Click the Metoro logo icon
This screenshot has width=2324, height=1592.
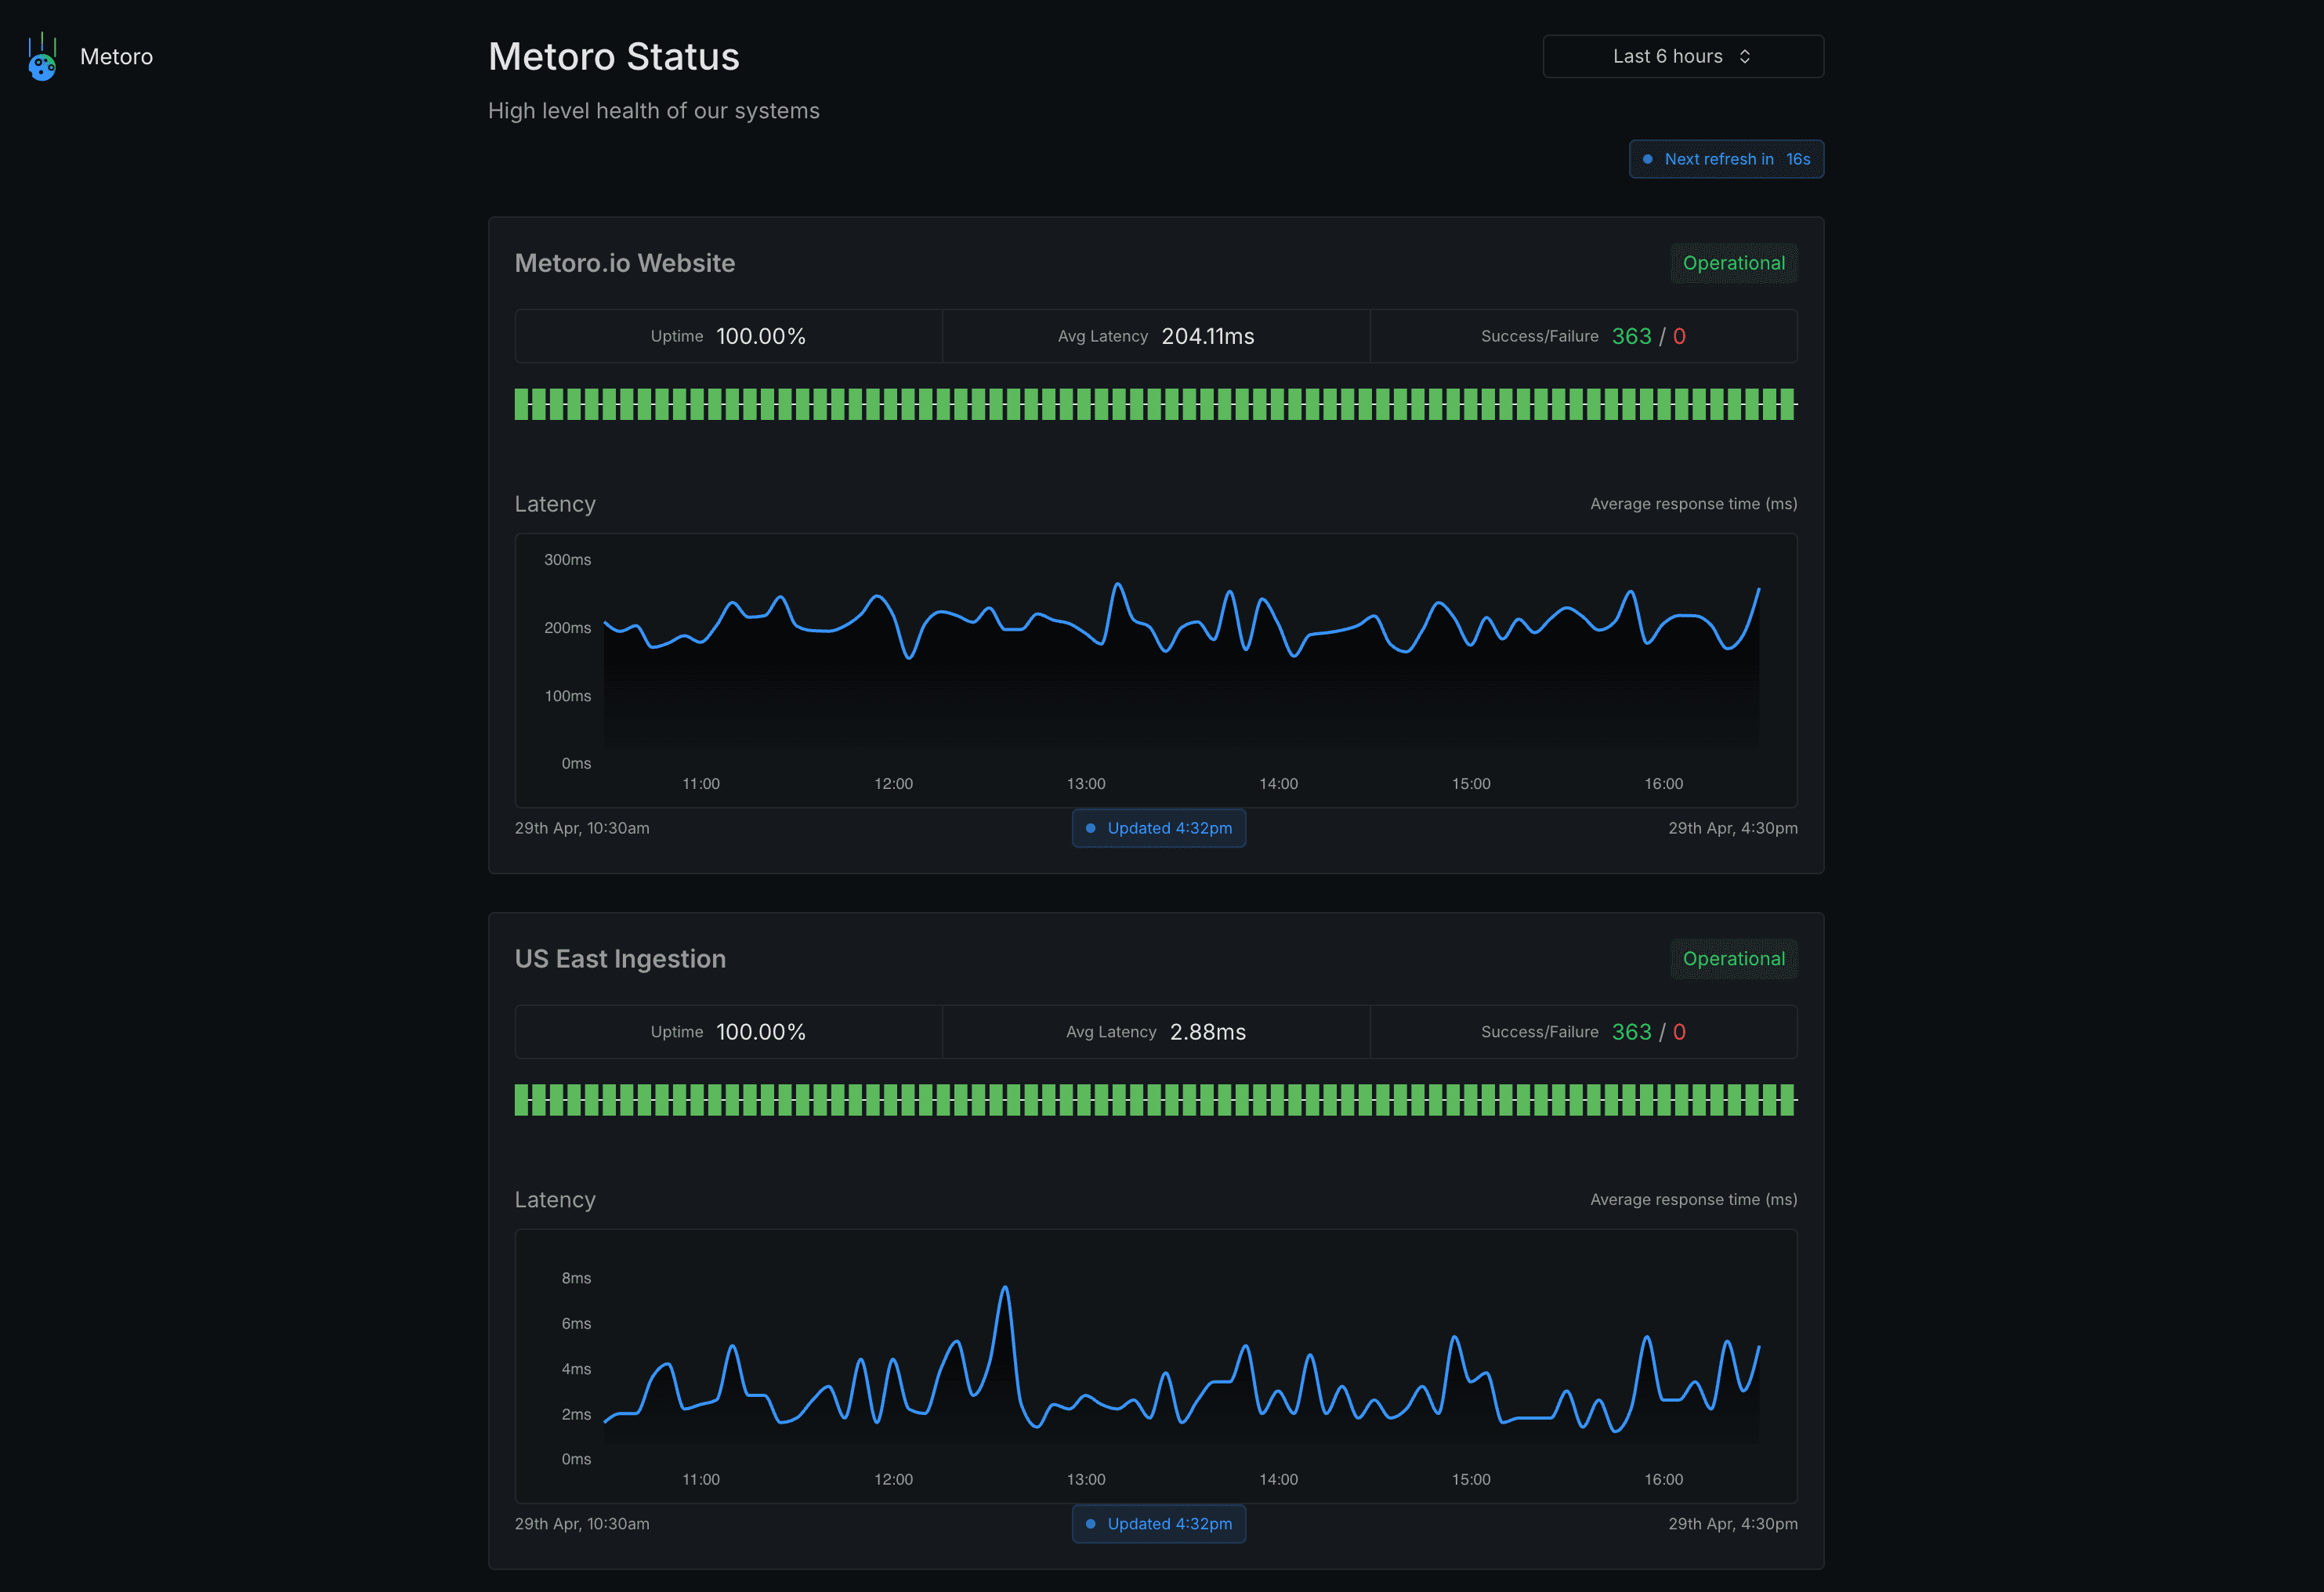pyautogui.click(x=42, y=57)
